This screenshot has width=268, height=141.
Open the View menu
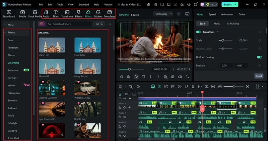(71, 5)
